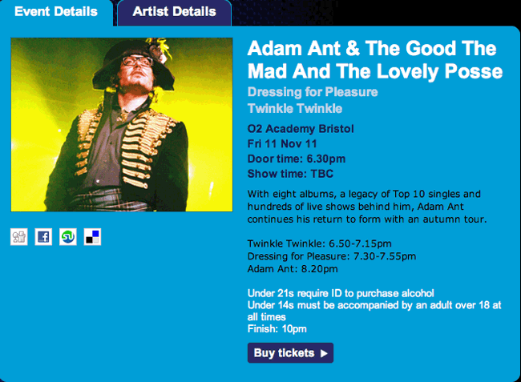The height and width of the screenshot is (382, 521).
Task: Click the Adam Ant 8.20pm stage time
Action: (287, 270)
